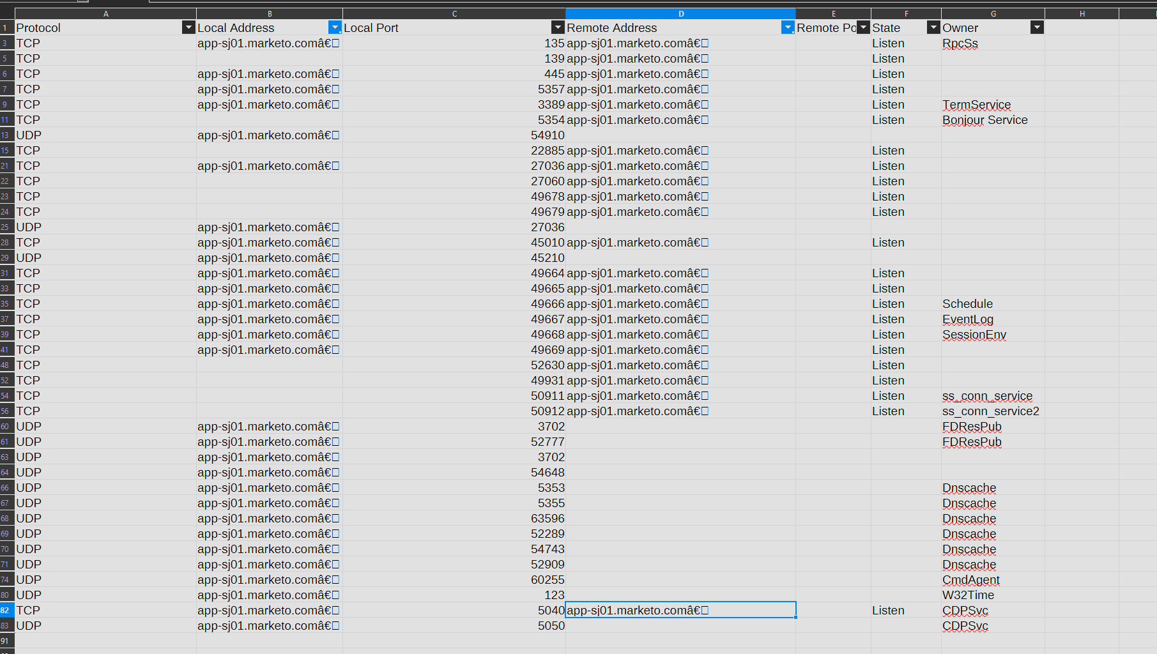Select the Listen state cell in row 82
This screenshot has height=654, width=1157.
[906, 611]
